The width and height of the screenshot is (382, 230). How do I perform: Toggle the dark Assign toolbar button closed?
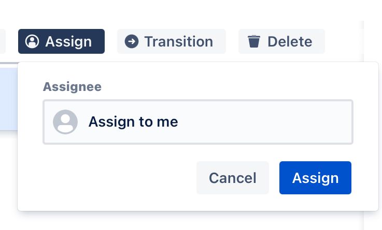(61, 41)
